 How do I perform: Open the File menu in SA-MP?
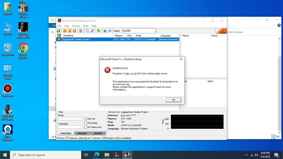coord(59,26)
